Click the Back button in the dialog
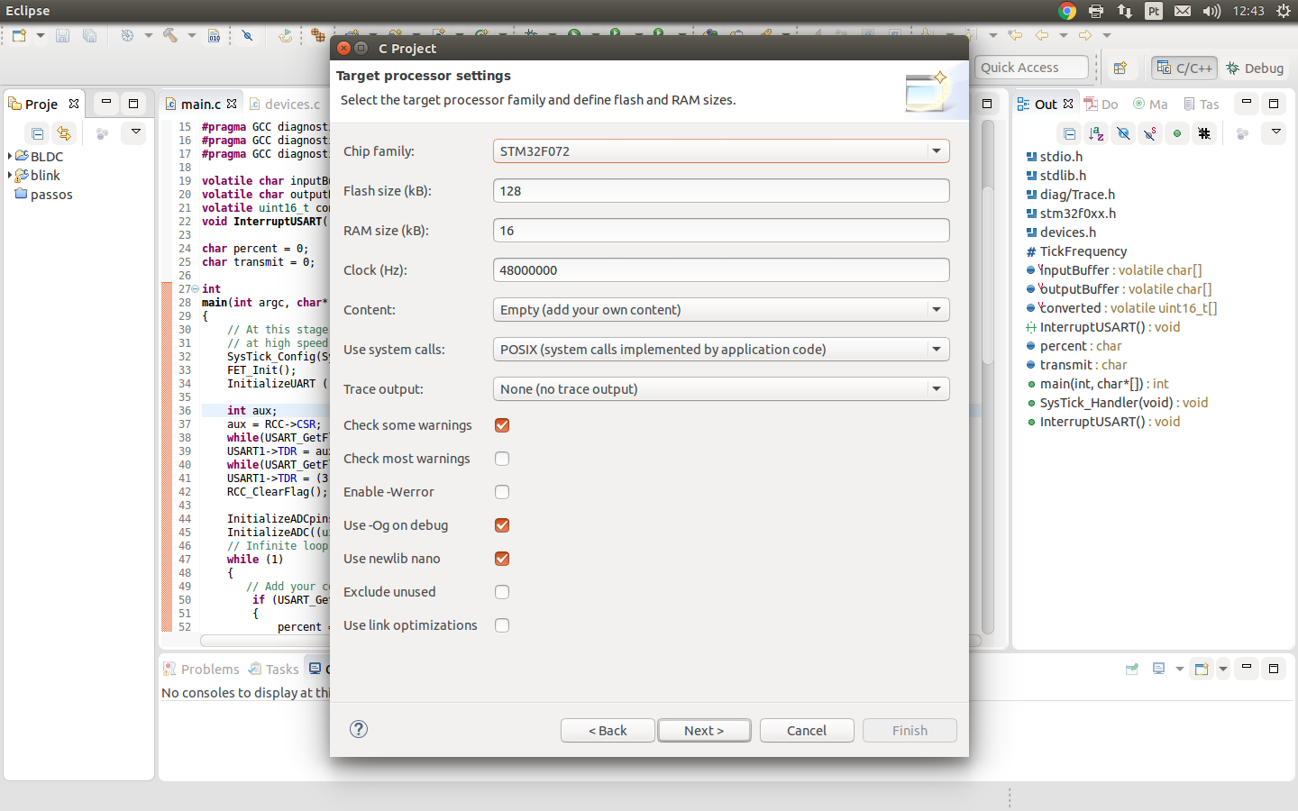1298x811 pixels. pos(608,731)
